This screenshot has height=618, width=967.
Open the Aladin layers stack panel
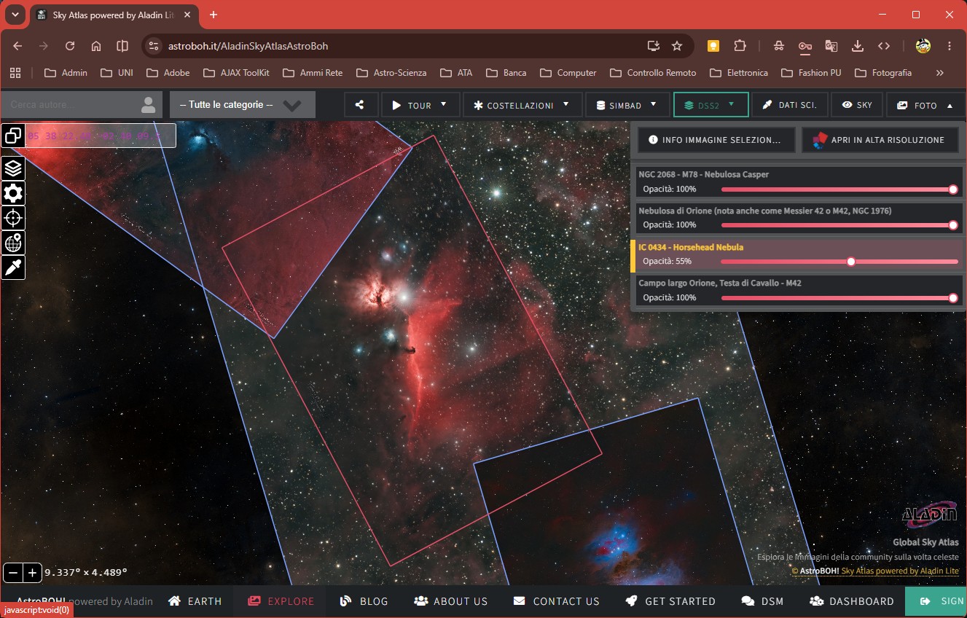tap(13, 168)
